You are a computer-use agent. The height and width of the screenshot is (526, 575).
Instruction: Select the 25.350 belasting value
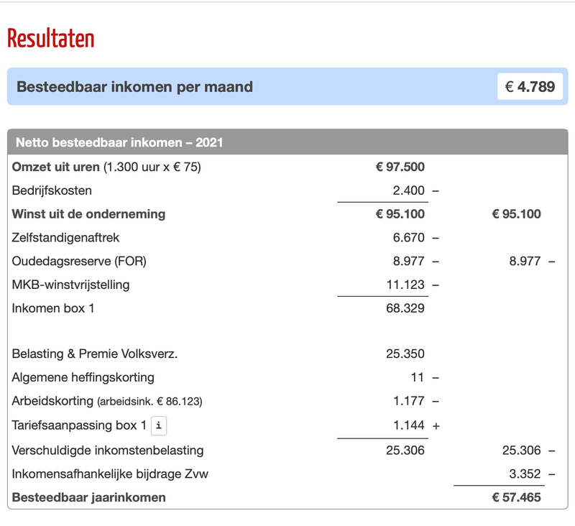tap(405, 354)
